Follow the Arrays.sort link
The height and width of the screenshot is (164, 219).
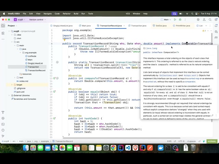[190, 76]
